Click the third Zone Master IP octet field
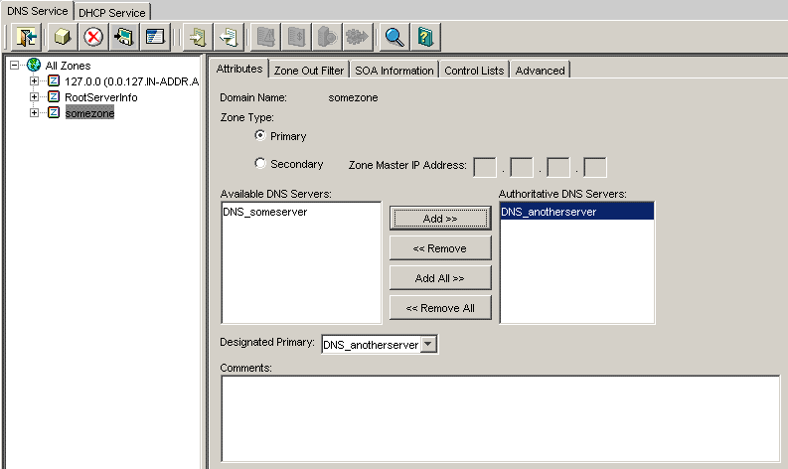Screen dimensions: 788x469 [x=558, y=167]
